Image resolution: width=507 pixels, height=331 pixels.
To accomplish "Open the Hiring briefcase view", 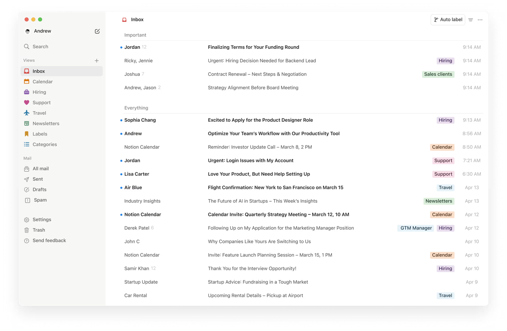I will pos(27,92).
